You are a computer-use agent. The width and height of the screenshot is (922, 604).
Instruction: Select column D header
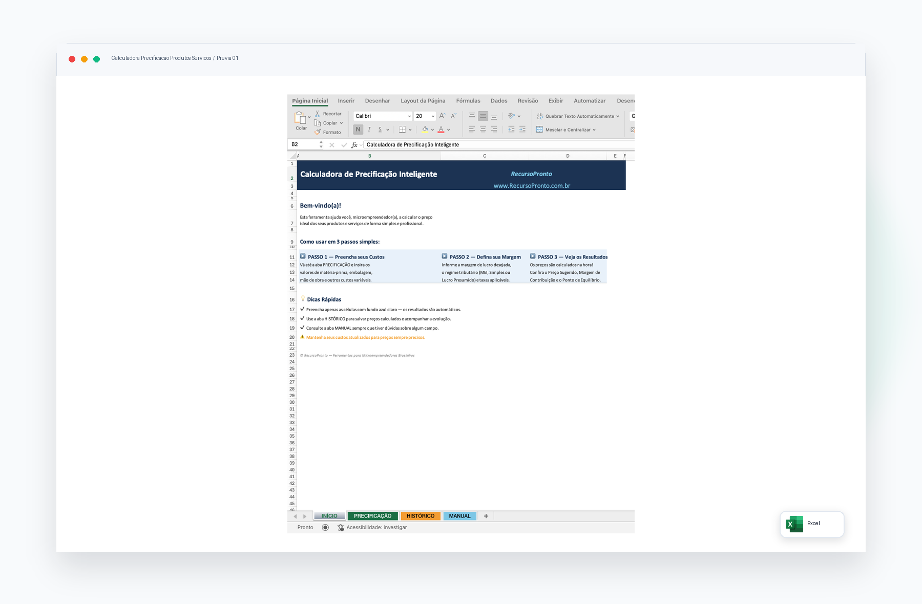coord(568,156)
